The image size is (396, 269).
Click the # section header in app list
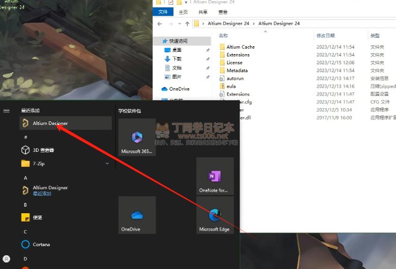[x=25, y=137]
